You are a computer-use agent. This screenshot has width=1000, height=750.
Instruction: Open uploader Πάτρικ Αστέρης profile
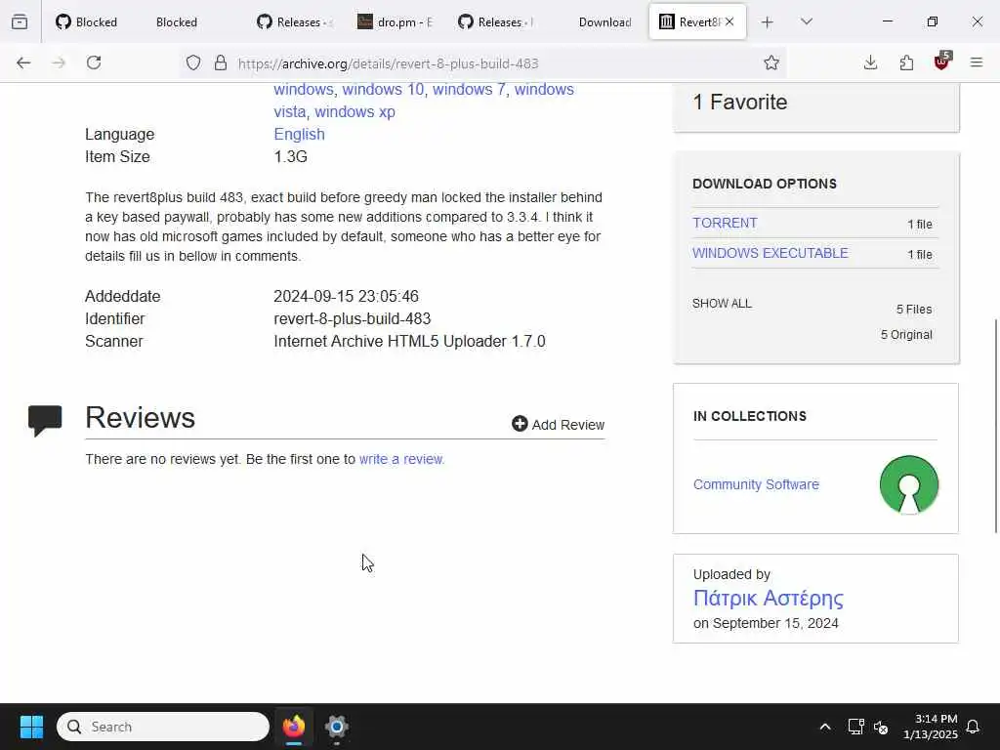(x=768, y=598)
